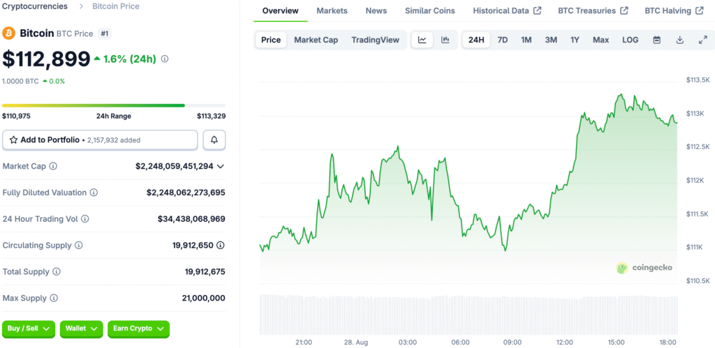This screenshot has width=715, height=348.
Task: Select the Market Cap chart mode
Action: pyautogui.click(x=316, y=40)
